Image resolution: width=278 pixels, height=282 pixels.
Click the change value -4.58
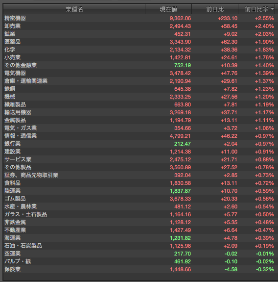coord(231,270)
